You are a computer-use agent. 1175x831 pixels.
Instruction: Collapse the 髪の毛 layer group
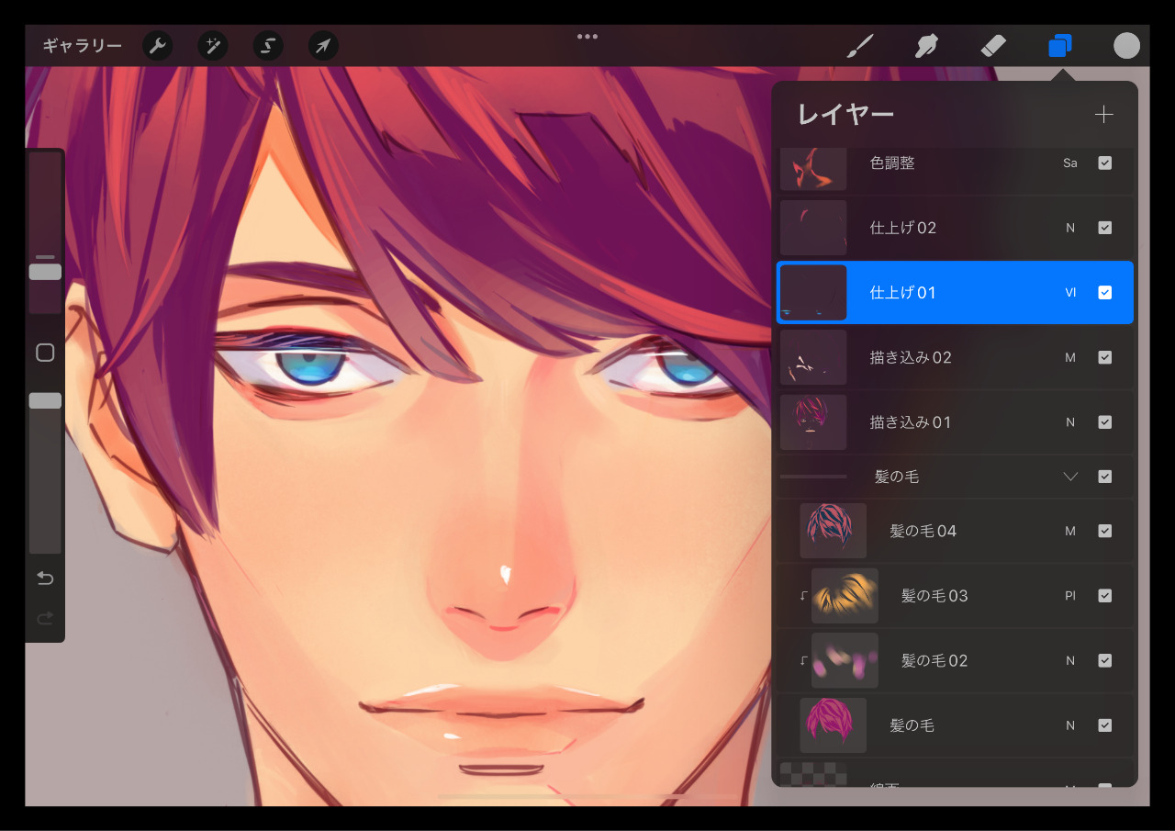point(1069,477)
